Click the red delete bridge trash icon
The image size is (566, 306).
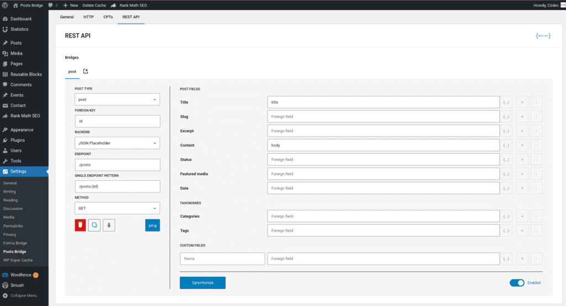(80, 225)
